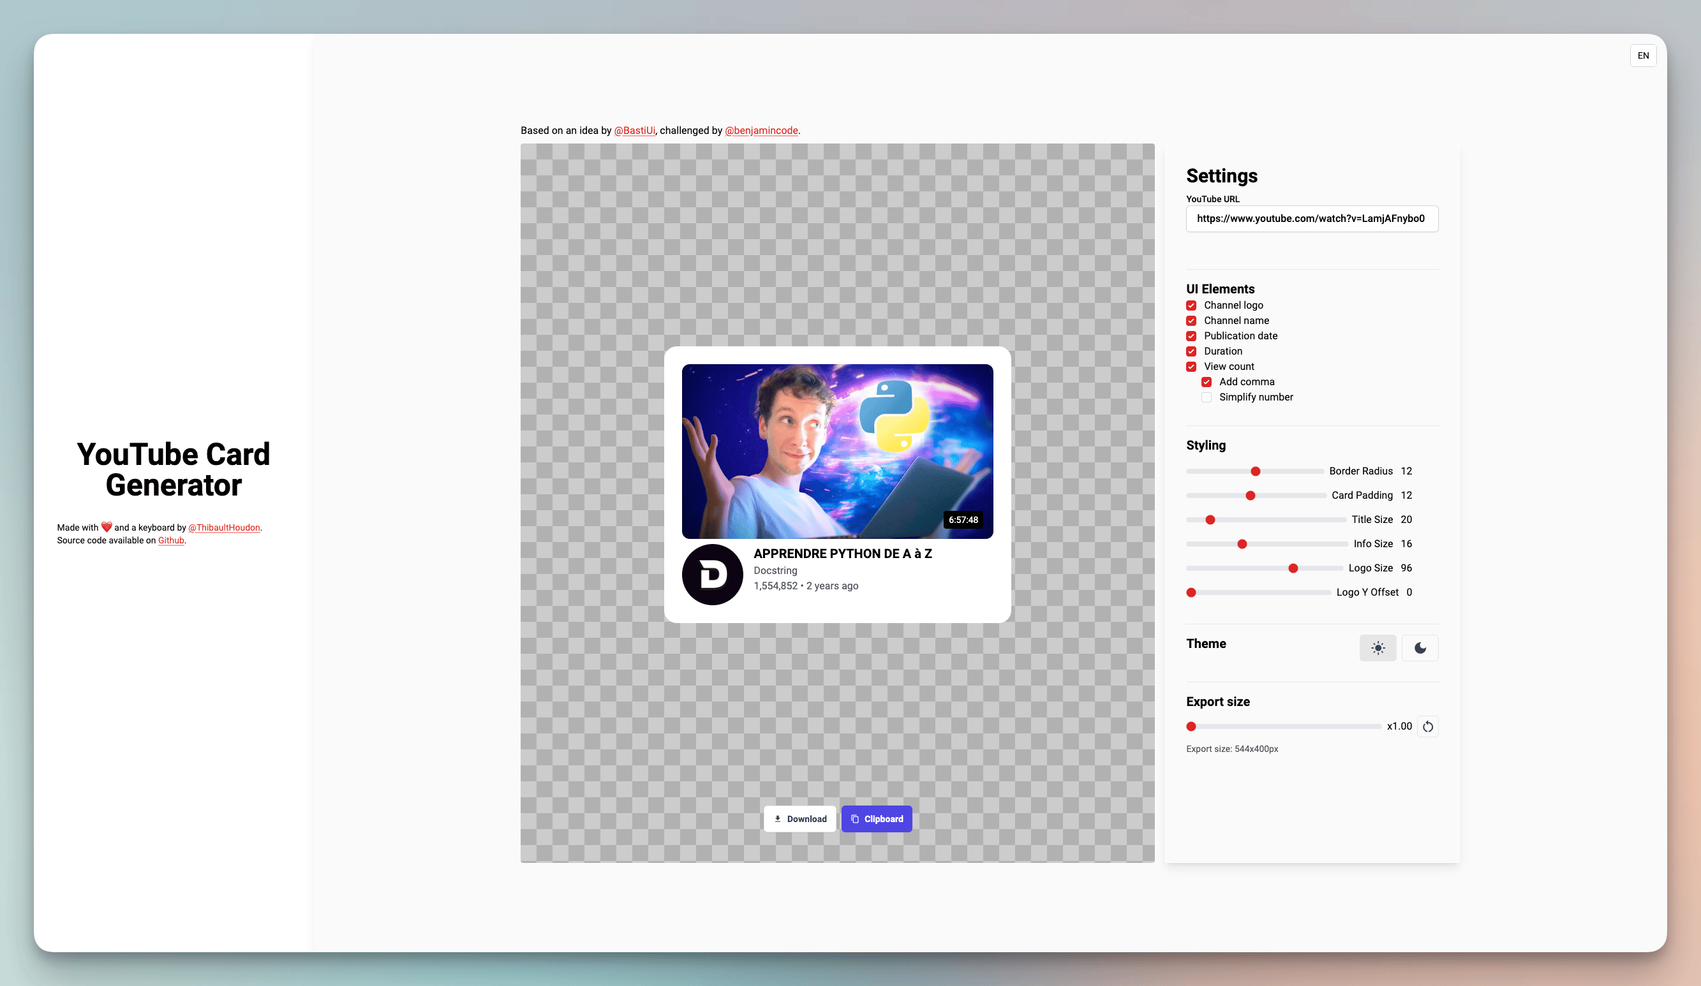Visit the @benjamincode link
Screen dimensions: 1701x986
[x=761, y=130]
